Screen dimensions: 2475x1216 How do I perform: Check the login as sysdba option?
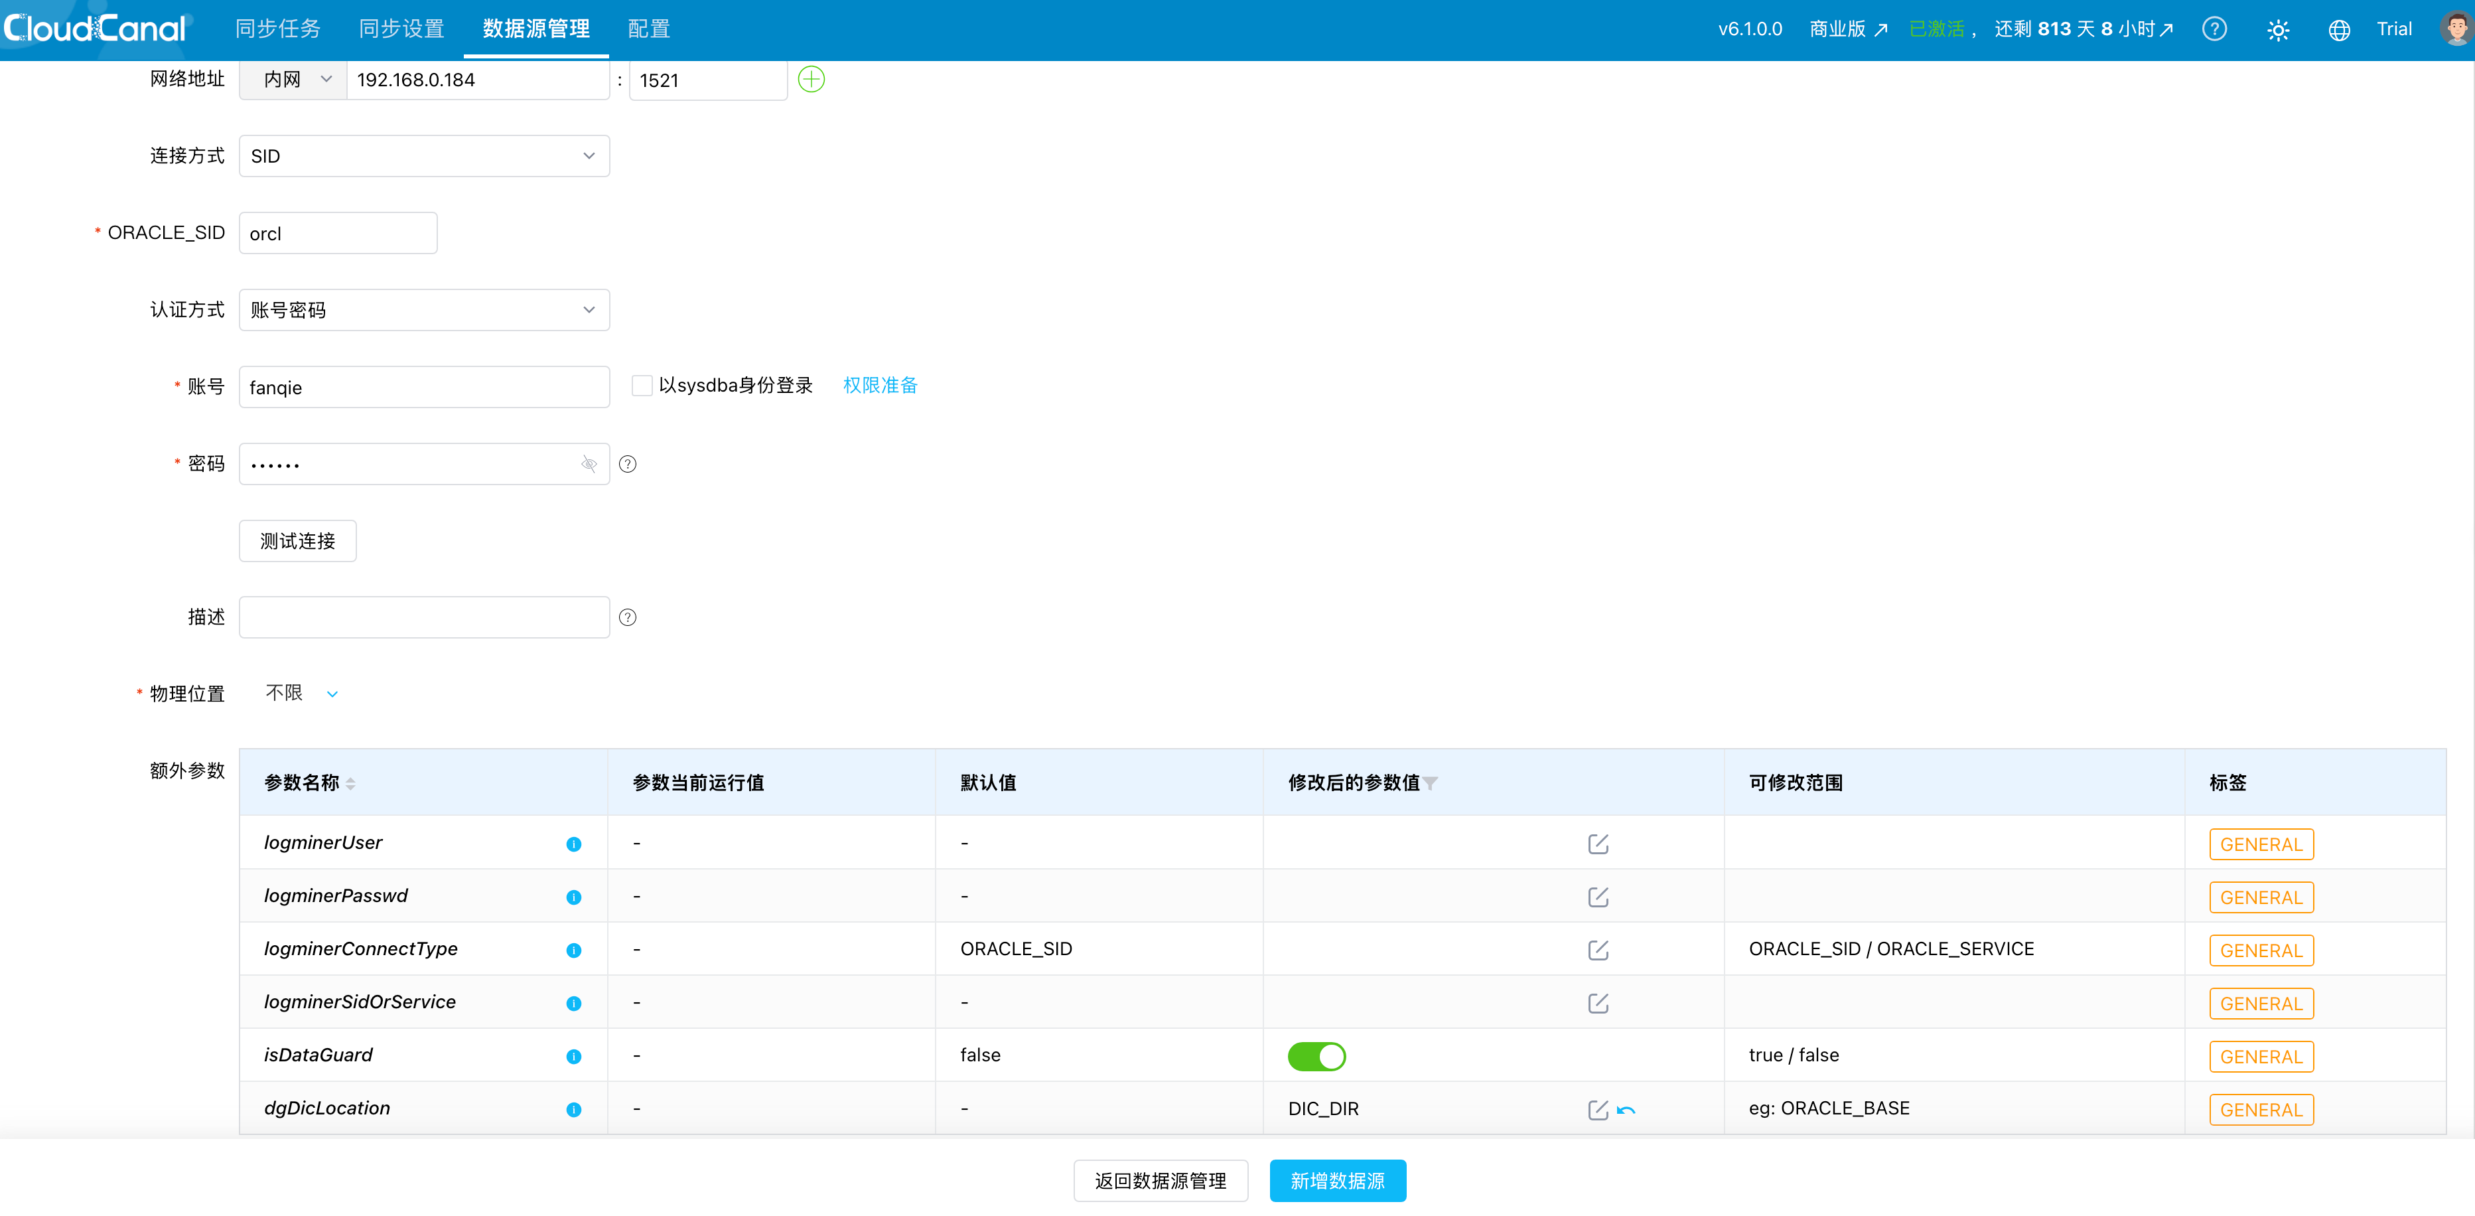(642, 386)
